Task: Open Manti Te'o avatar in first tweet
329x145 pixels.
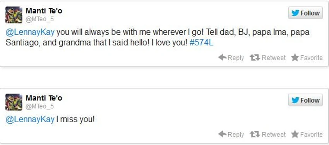Action: coord(14,15)
